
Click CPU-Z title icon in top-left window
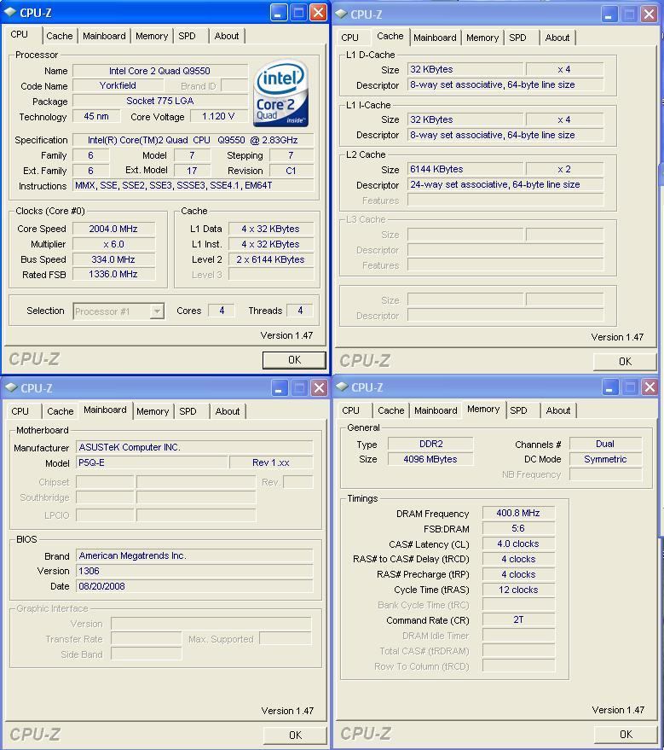point(10,13)
